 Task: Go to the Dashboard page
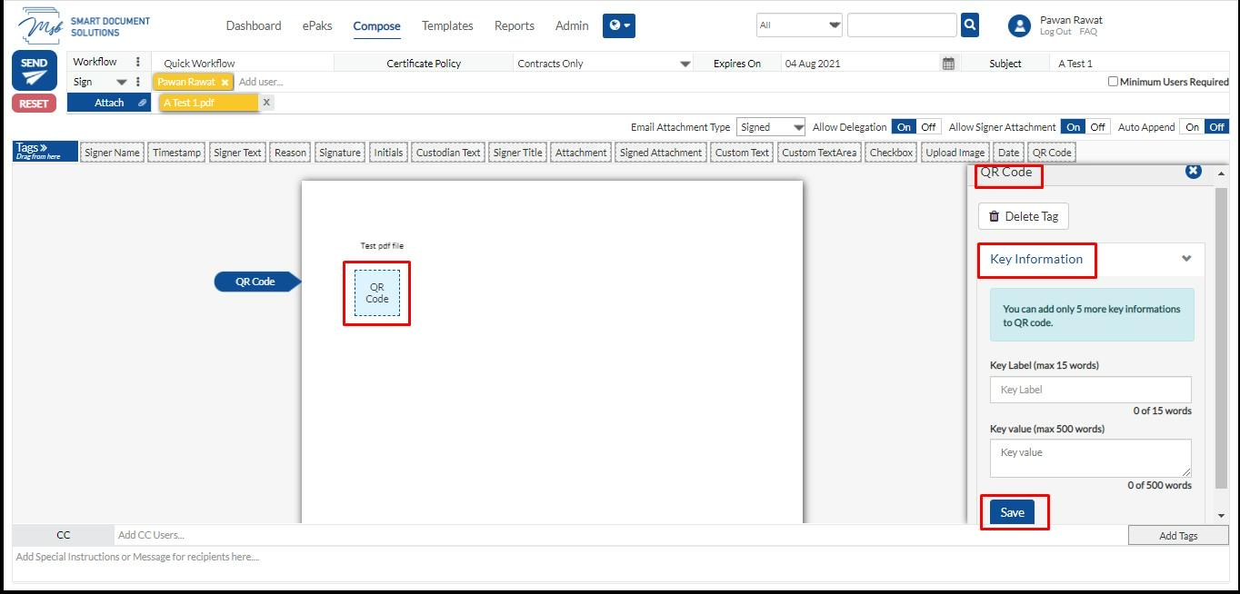click(254, 25)
